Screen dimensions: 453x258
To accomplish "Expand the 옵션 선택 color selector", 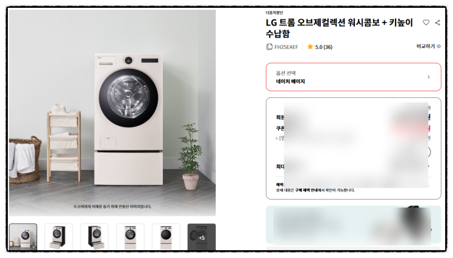I will pos(354,77).
